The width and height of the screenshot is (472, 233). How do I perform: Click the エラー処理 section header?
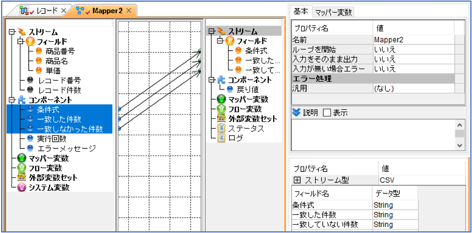pos(373,79)
